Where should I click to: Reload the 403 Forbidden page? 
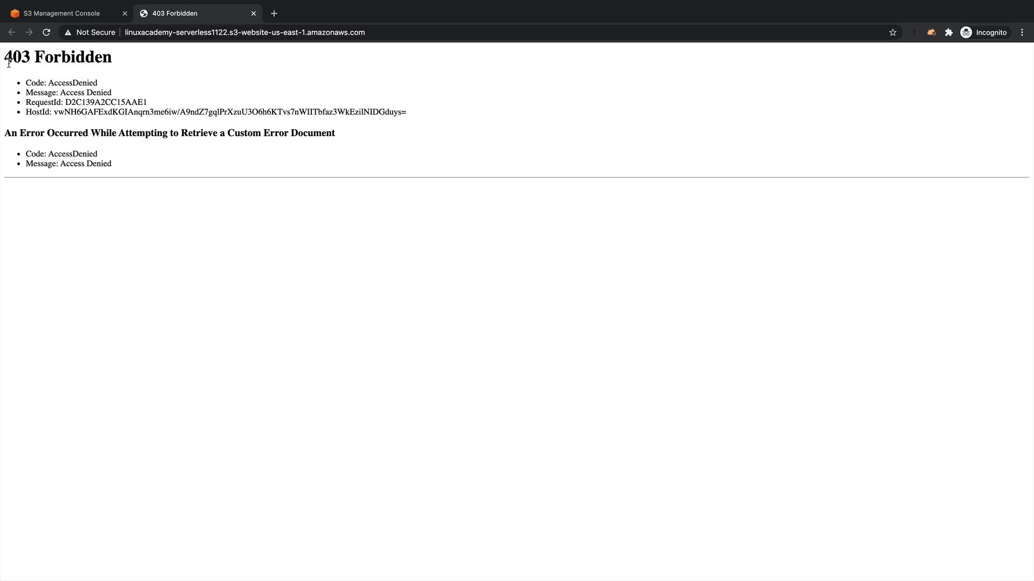(x=46, y=32)
